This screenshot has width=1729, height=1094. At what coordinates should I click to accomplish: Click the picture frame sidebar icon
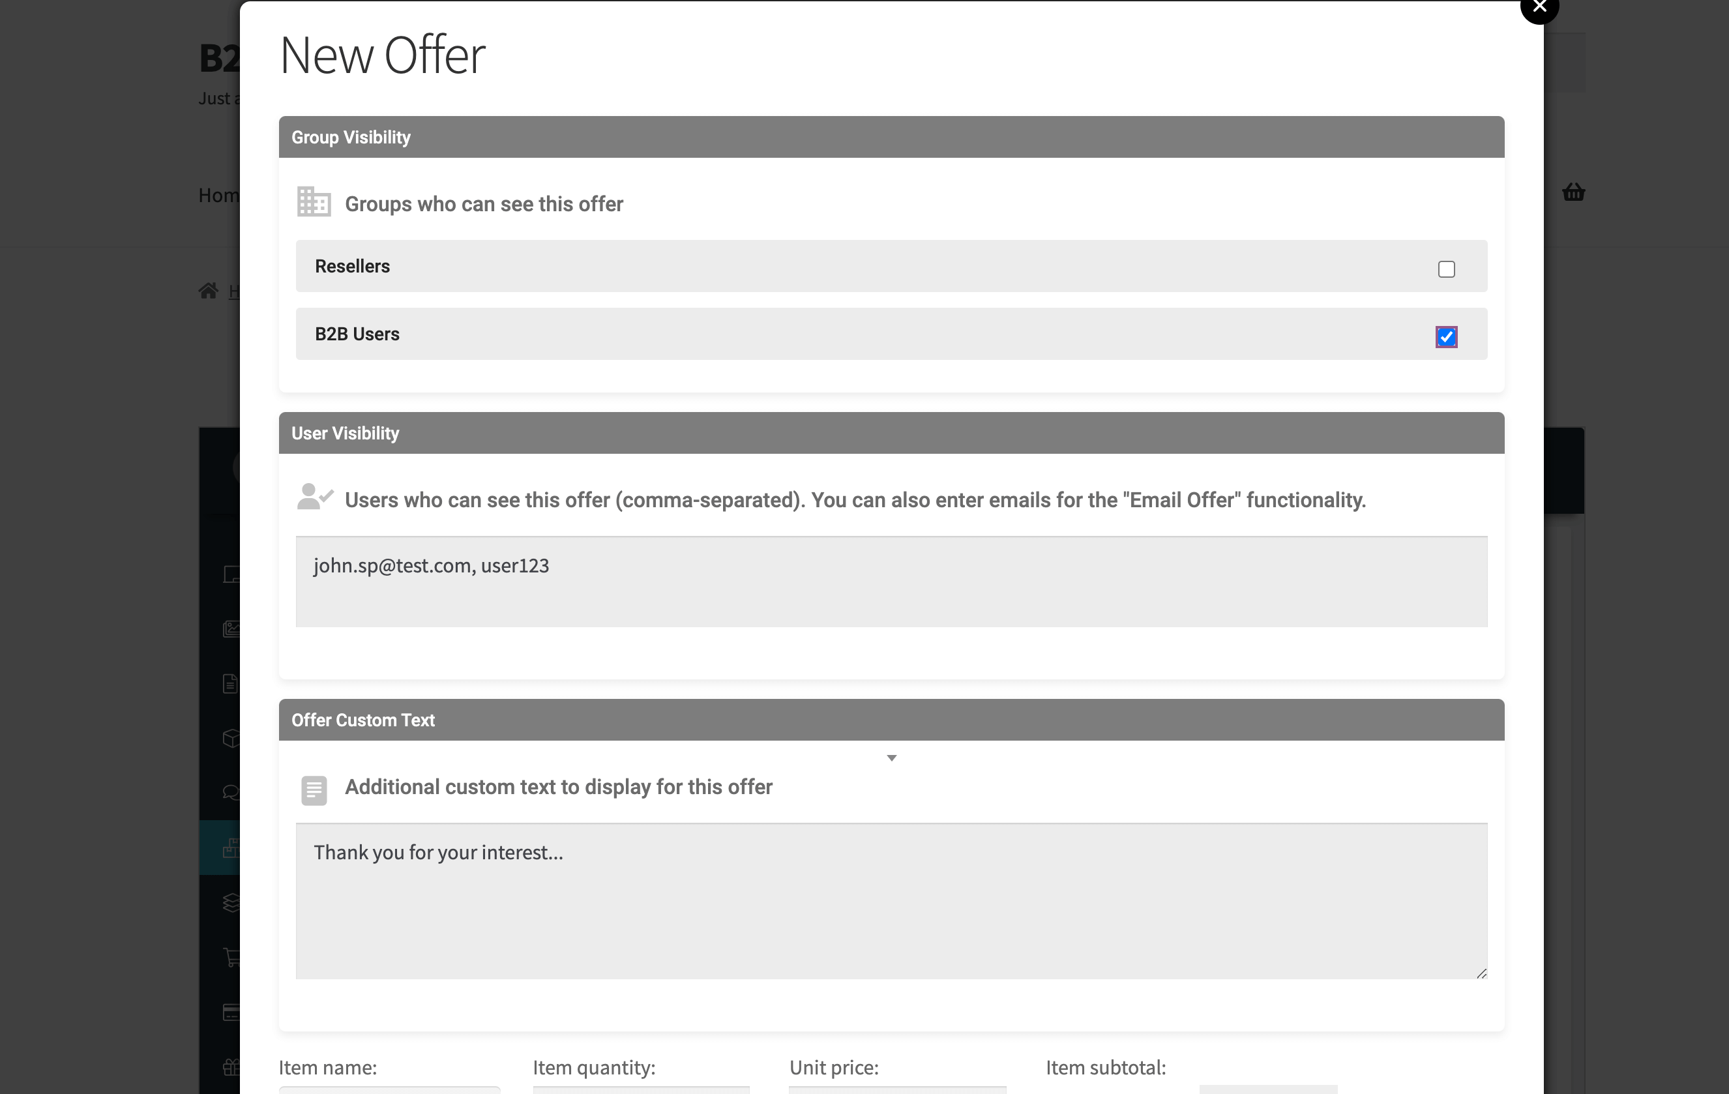point(231,629)
